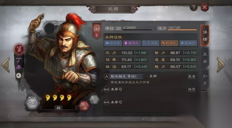Select the 枪兵S troop type badge
Viewport: 232px width, 128px height.
pyautogui.click(x=169, y=43)
